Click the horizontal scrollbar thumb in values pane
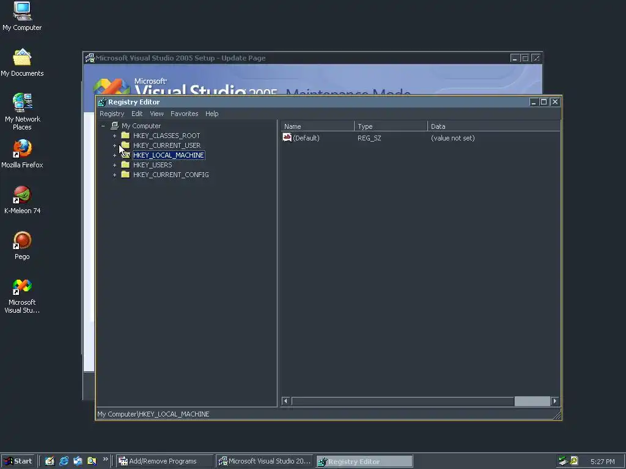Viewport: 626px width, 469px height. pyautogui.click(x=532, y=401)
